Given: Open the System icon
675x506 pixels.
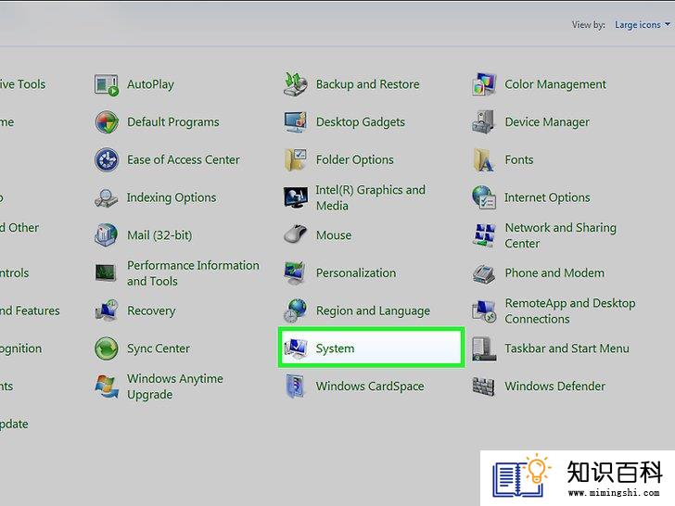Looking at the screenshot, I should 295,348.
